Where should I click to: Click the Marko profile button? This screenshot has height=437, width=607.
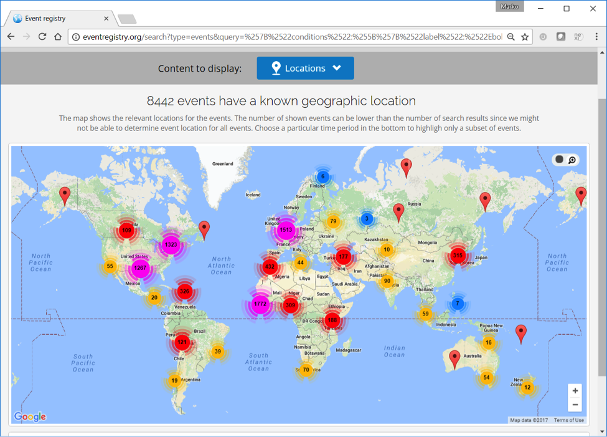509,7
